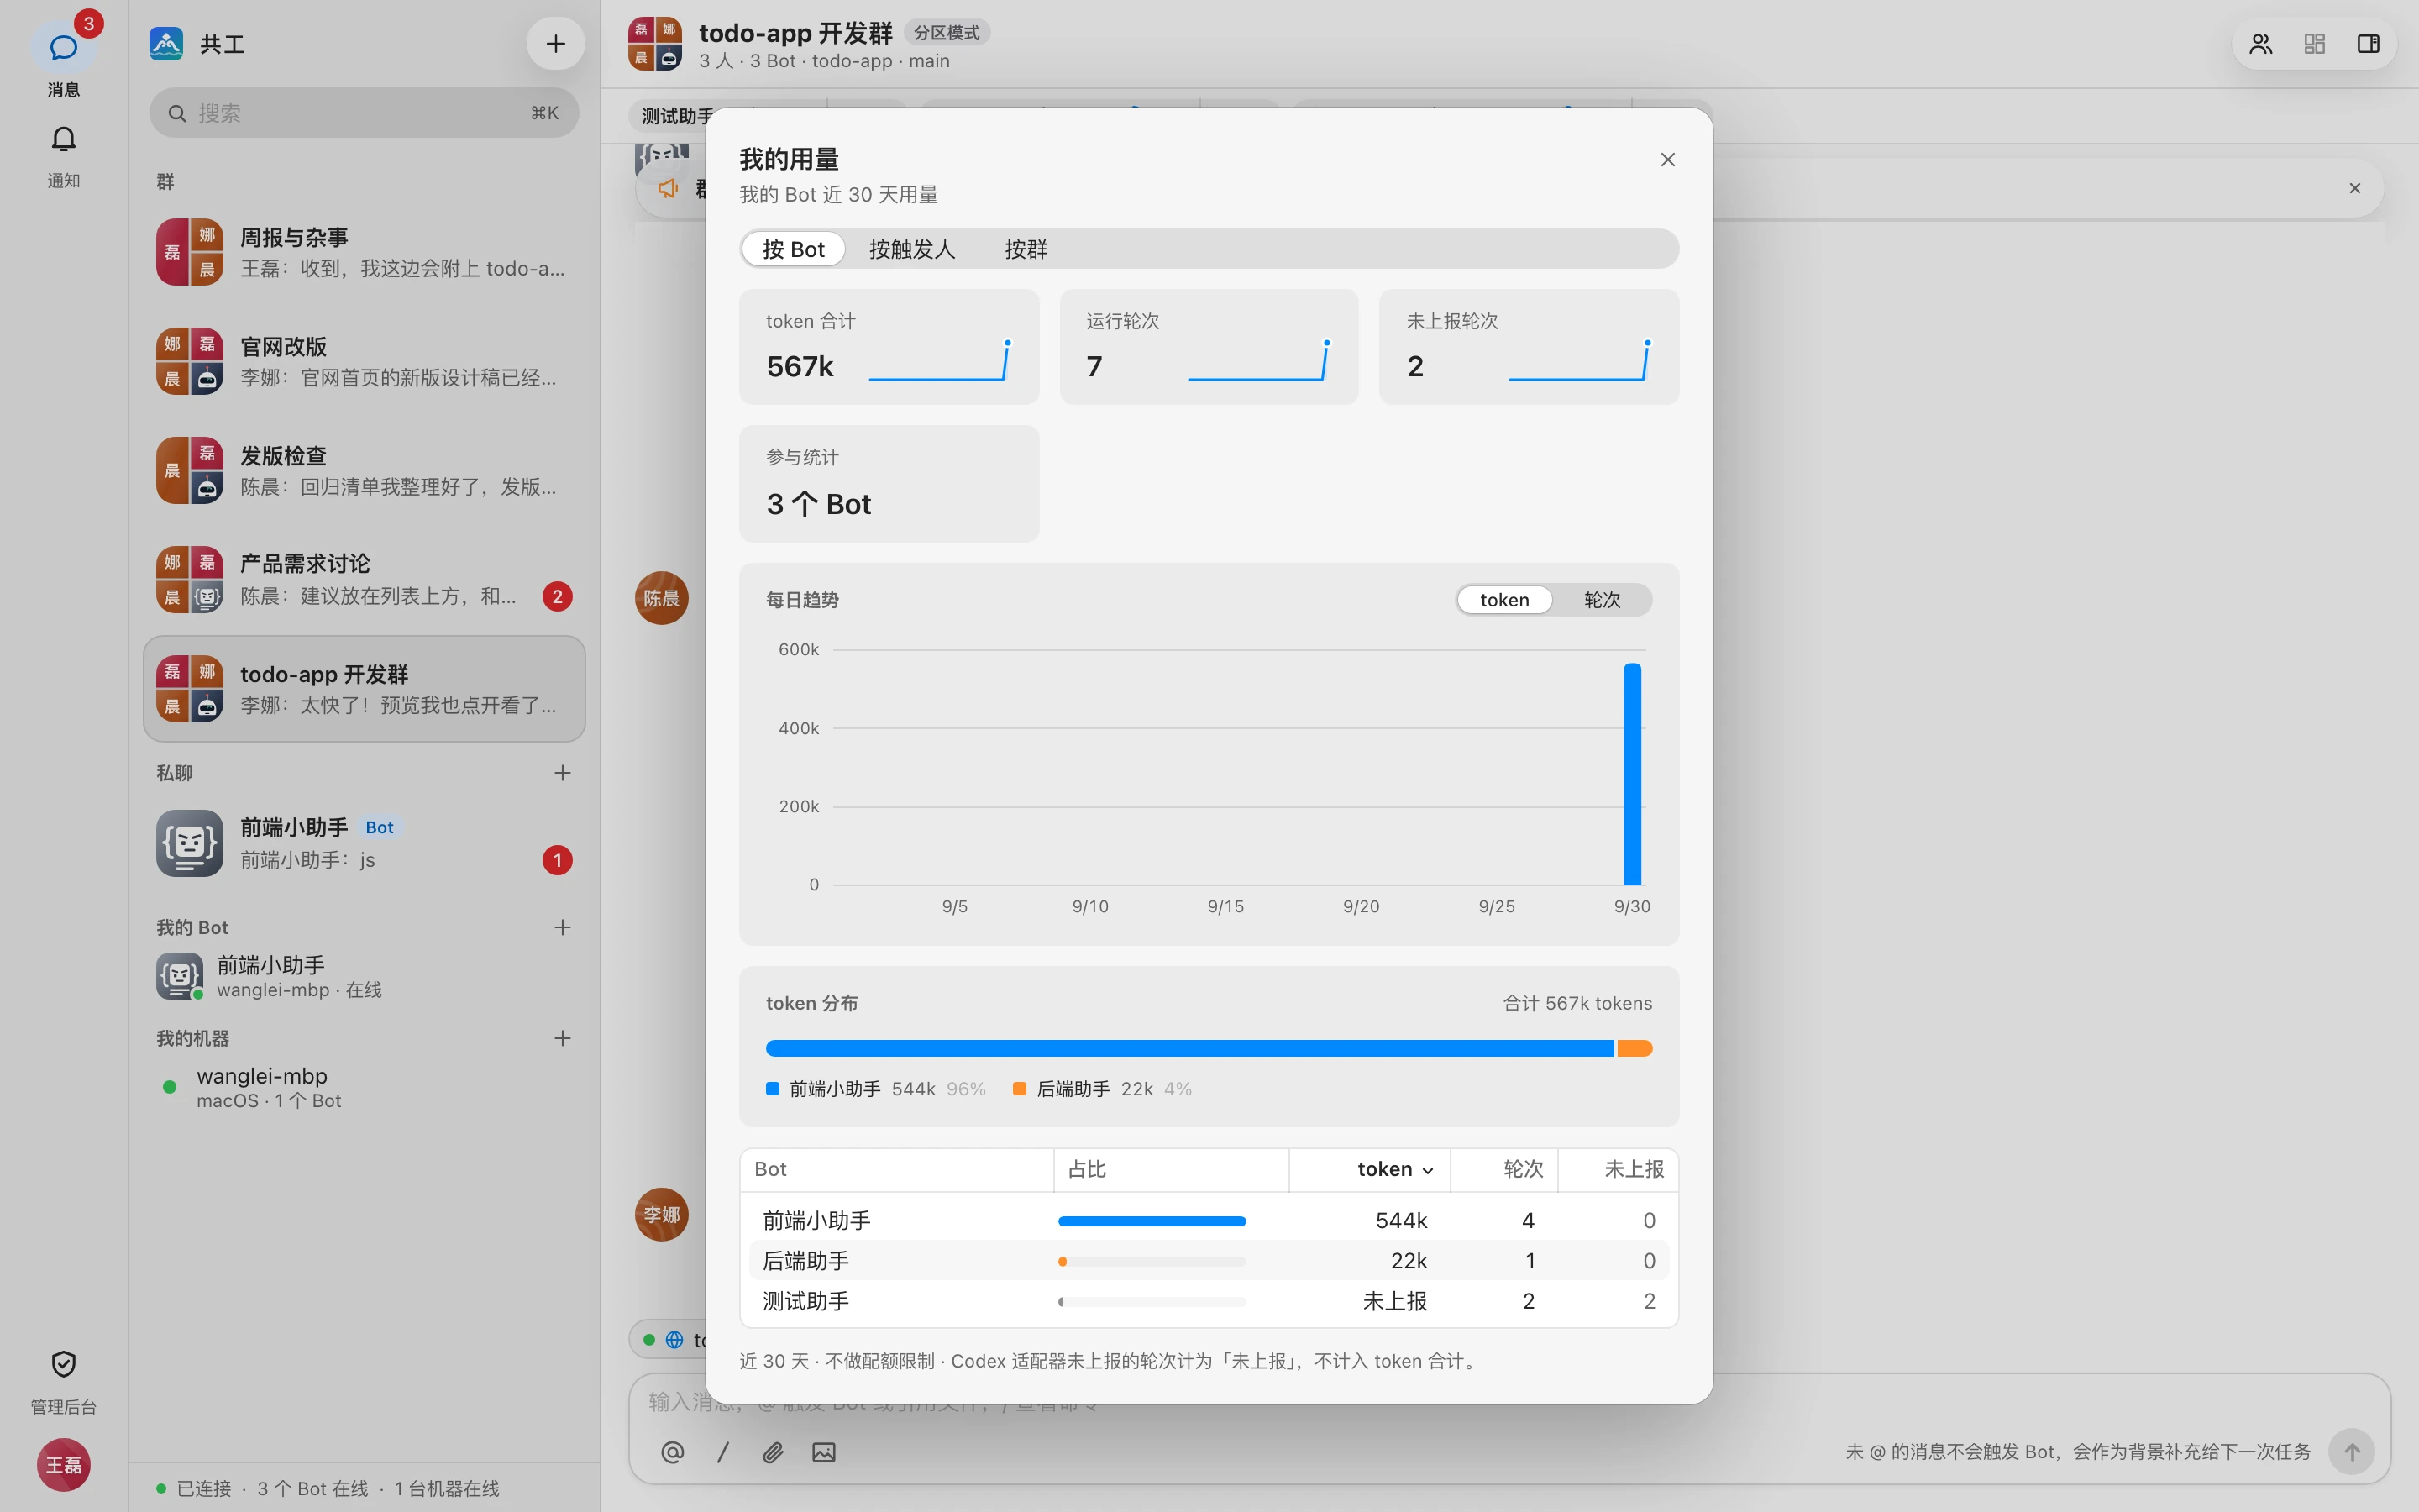Click the 测试助手 table row
Image resolution: width=2419 pixels, height=1512 pixels.
coord(1209,1301)
